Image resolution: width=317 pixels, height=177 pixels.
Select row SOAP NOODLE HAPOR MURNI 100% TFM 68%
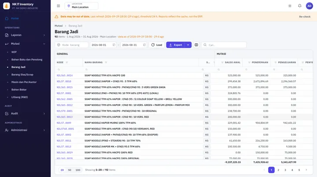(184, 123)
